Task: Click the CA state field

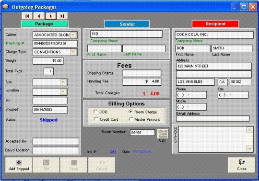Action: click(223, 82)
